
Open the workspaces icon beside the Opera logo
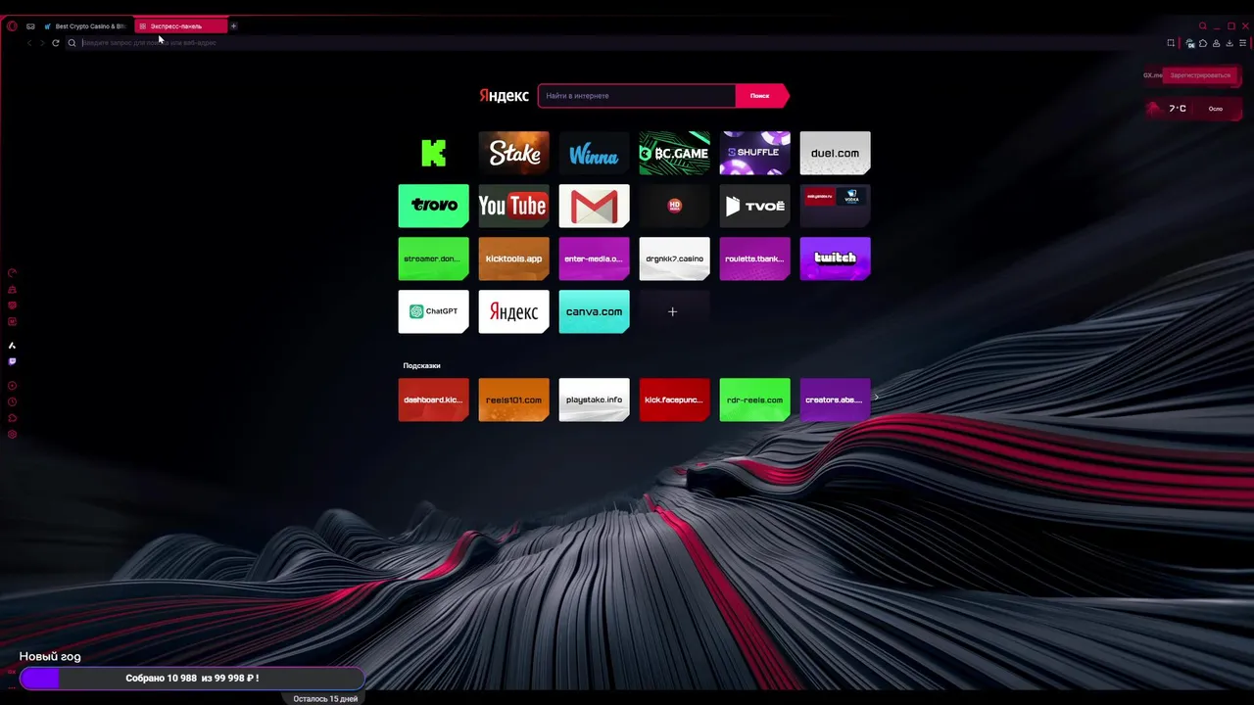click(x=30, y=26)
